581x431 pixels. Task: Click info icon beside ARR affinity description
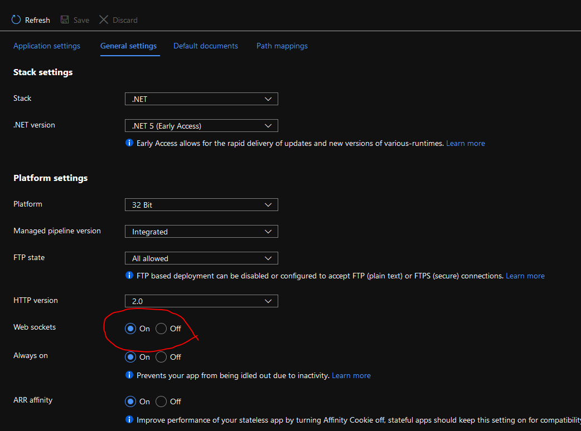click(129, 419)
